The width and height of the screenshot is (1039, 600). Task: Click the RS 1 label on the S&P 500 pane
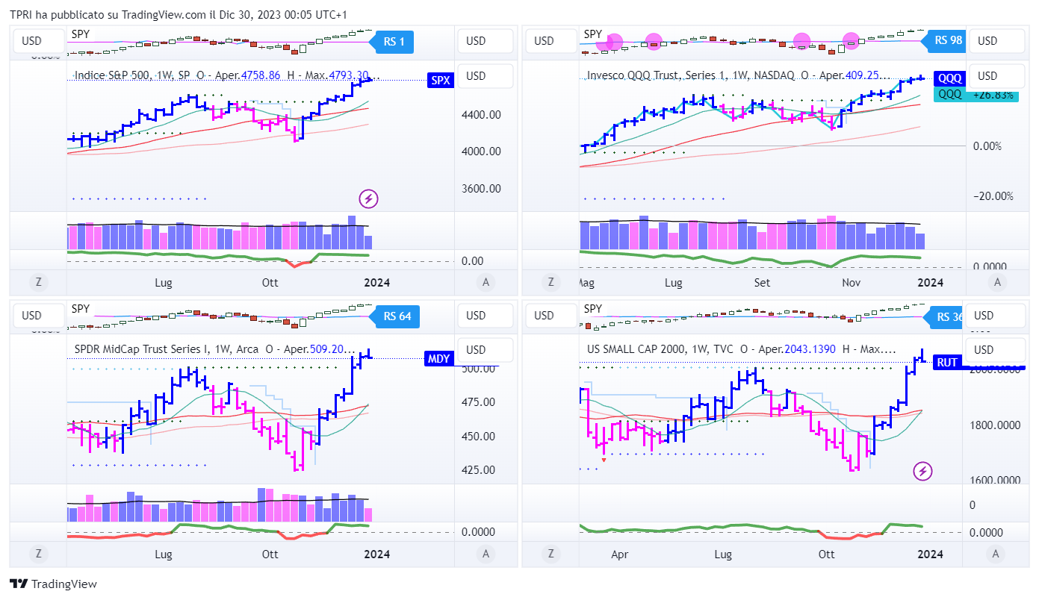point(394,42)
